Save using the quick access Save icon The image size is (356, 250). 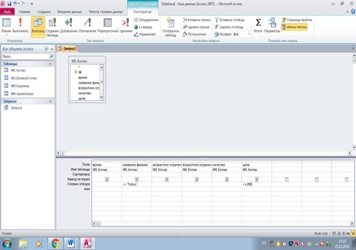point(9,4)
